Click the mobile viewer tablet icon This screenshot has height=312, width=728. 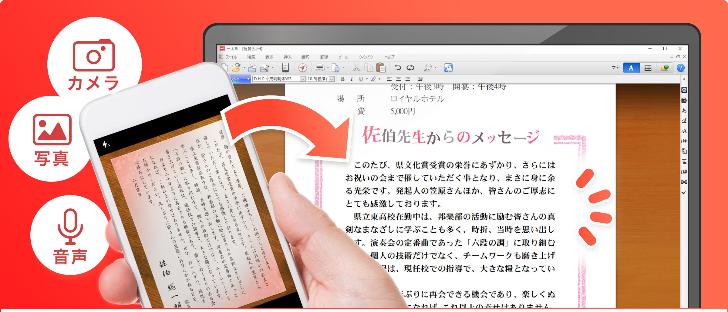click(x=285, y=67)
